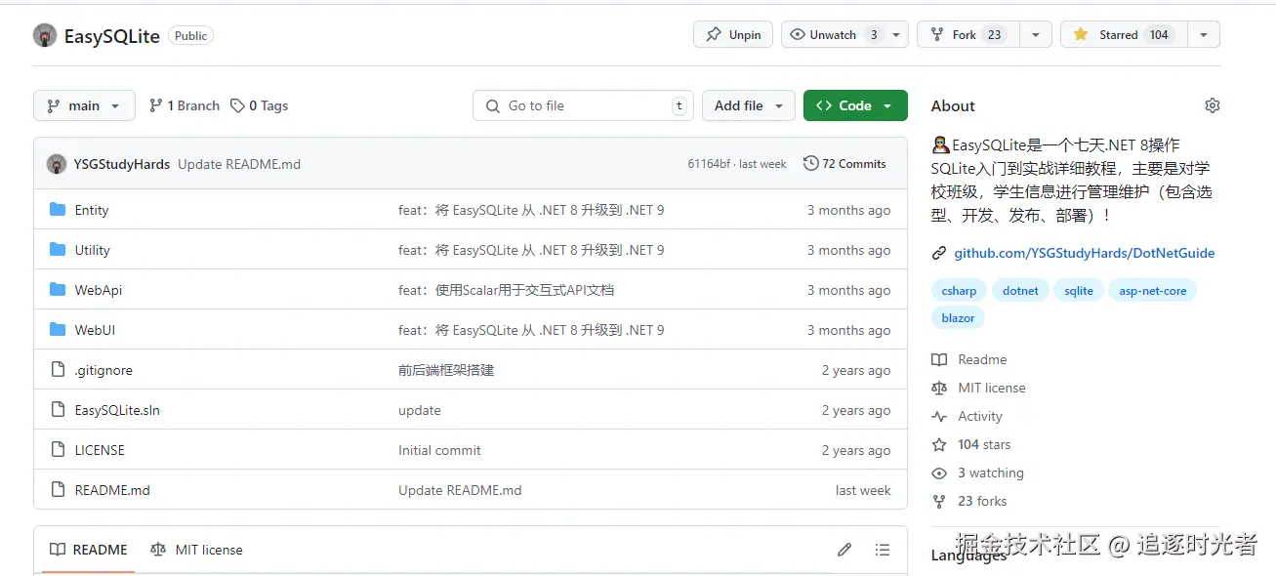Select the dotnet topic tag
1276x576 pixels.
1020,290
